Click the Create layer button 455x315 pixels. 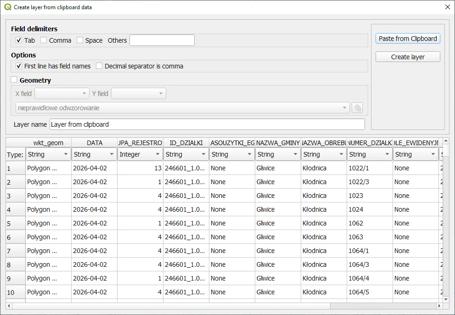(x=408, y=57)
